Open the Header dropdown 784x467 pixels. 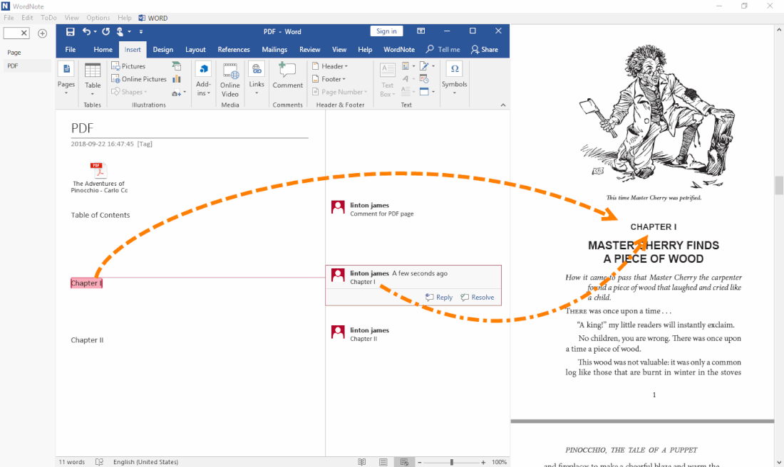(330, 66)
